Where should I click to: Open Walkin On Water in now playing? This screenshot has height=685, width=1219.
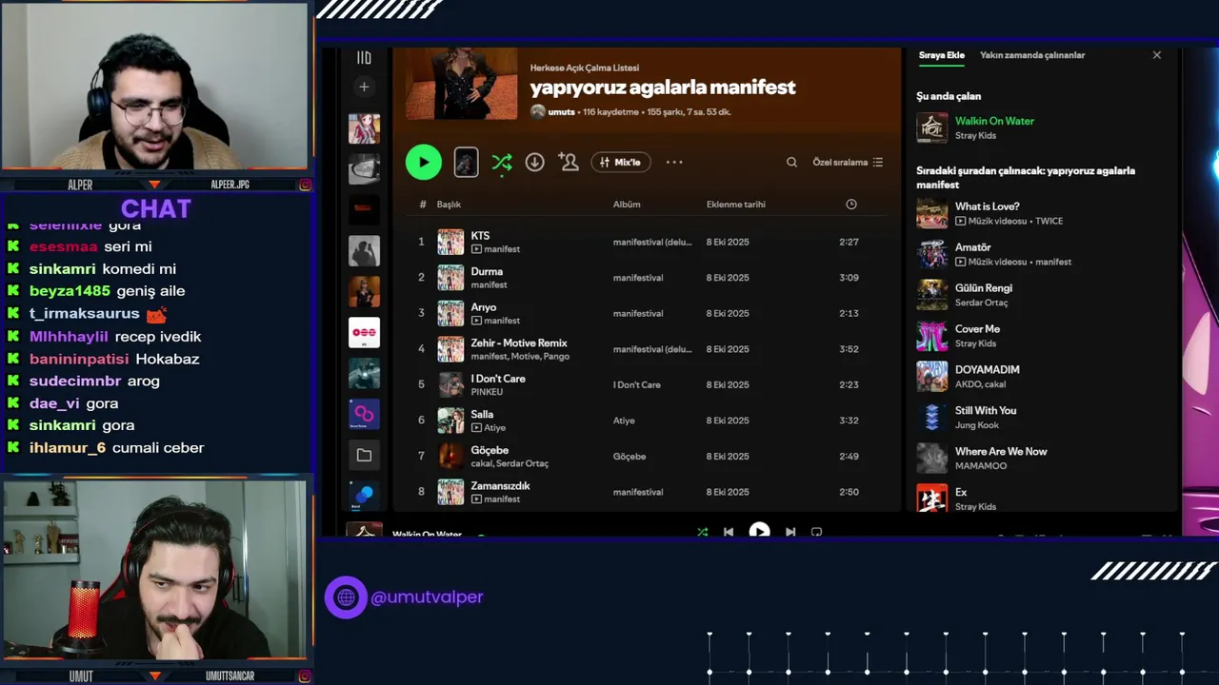(x=994, y=121)
